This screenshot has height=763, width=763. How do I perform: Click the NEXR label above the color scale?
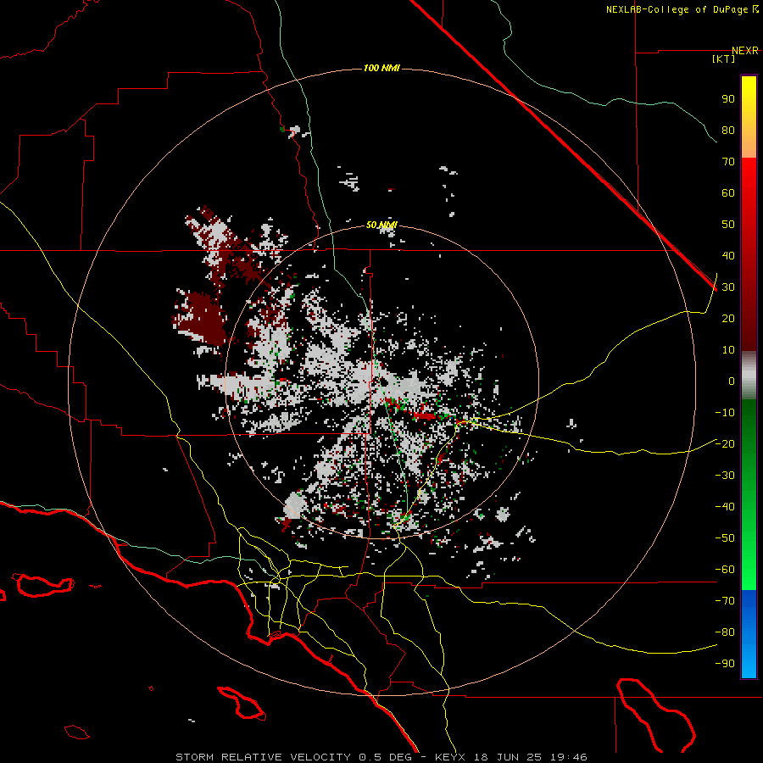[745, 51]
